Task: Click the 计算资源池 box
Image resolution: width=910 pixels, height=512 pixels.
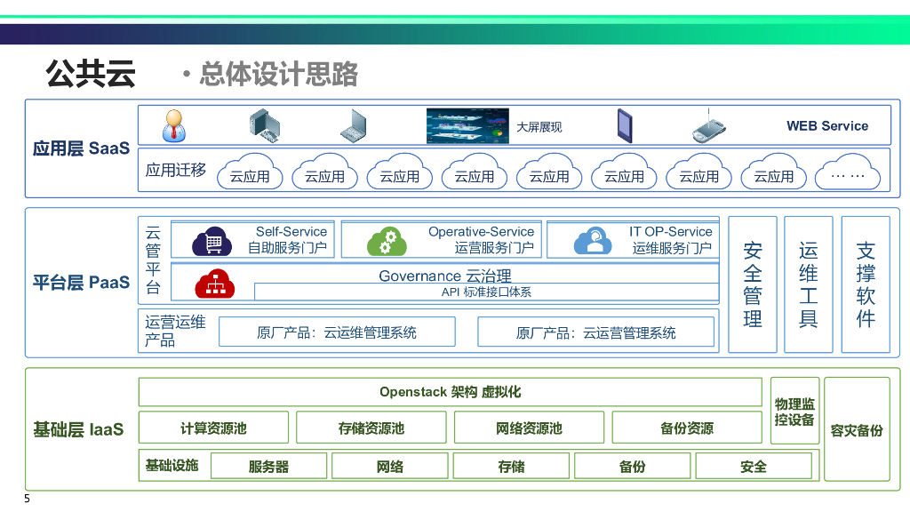Action: pyautogui.click(x=213, y=428)
